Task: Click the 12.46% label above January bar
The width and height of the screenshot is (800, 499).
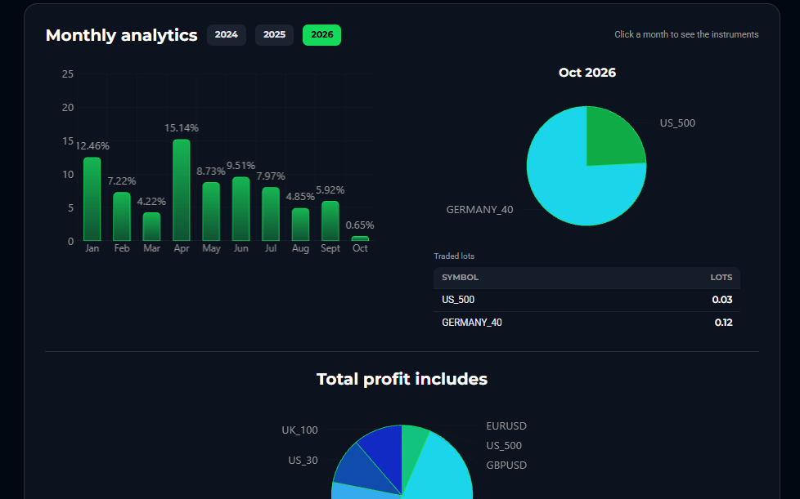Action: 92,146
